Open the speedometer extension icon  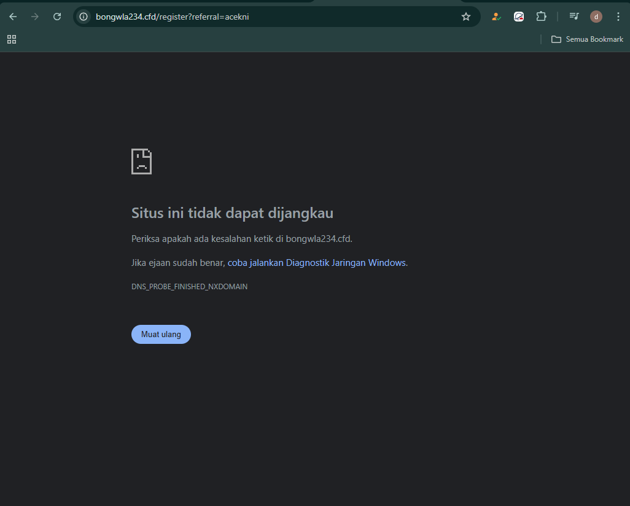point(519,17)
